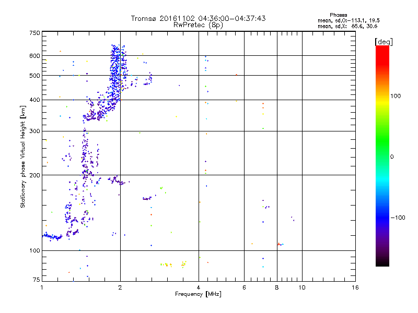Click the 'mean, sd,X: 85.6, 30.6' statistic
The width and height of the screenshot is (418, 313).
347,27
